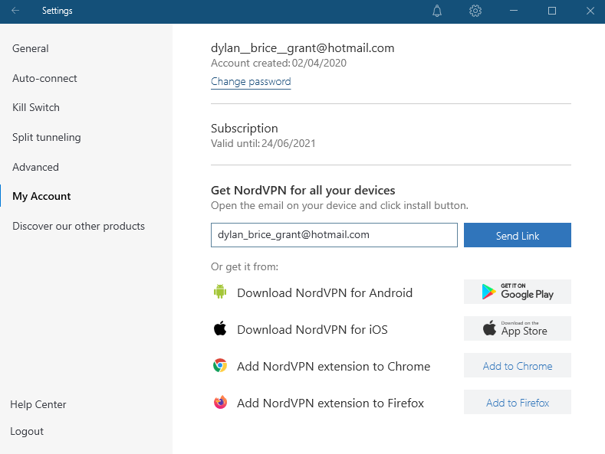Viewport: 605px width, 454px height.
Task: Click the Firefox logo icon
Action: pos(220,402)
